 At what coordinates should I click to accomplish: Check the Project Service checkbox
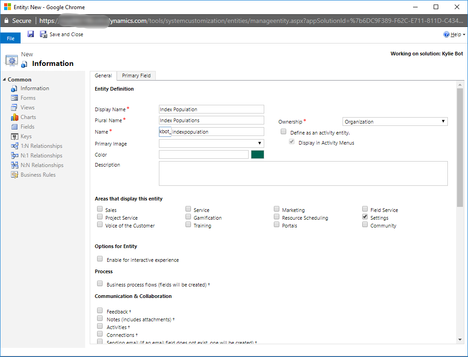point(100,217)
